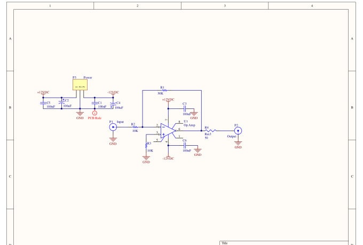Select the R3 resistor symbol

(x=146, y=146)
